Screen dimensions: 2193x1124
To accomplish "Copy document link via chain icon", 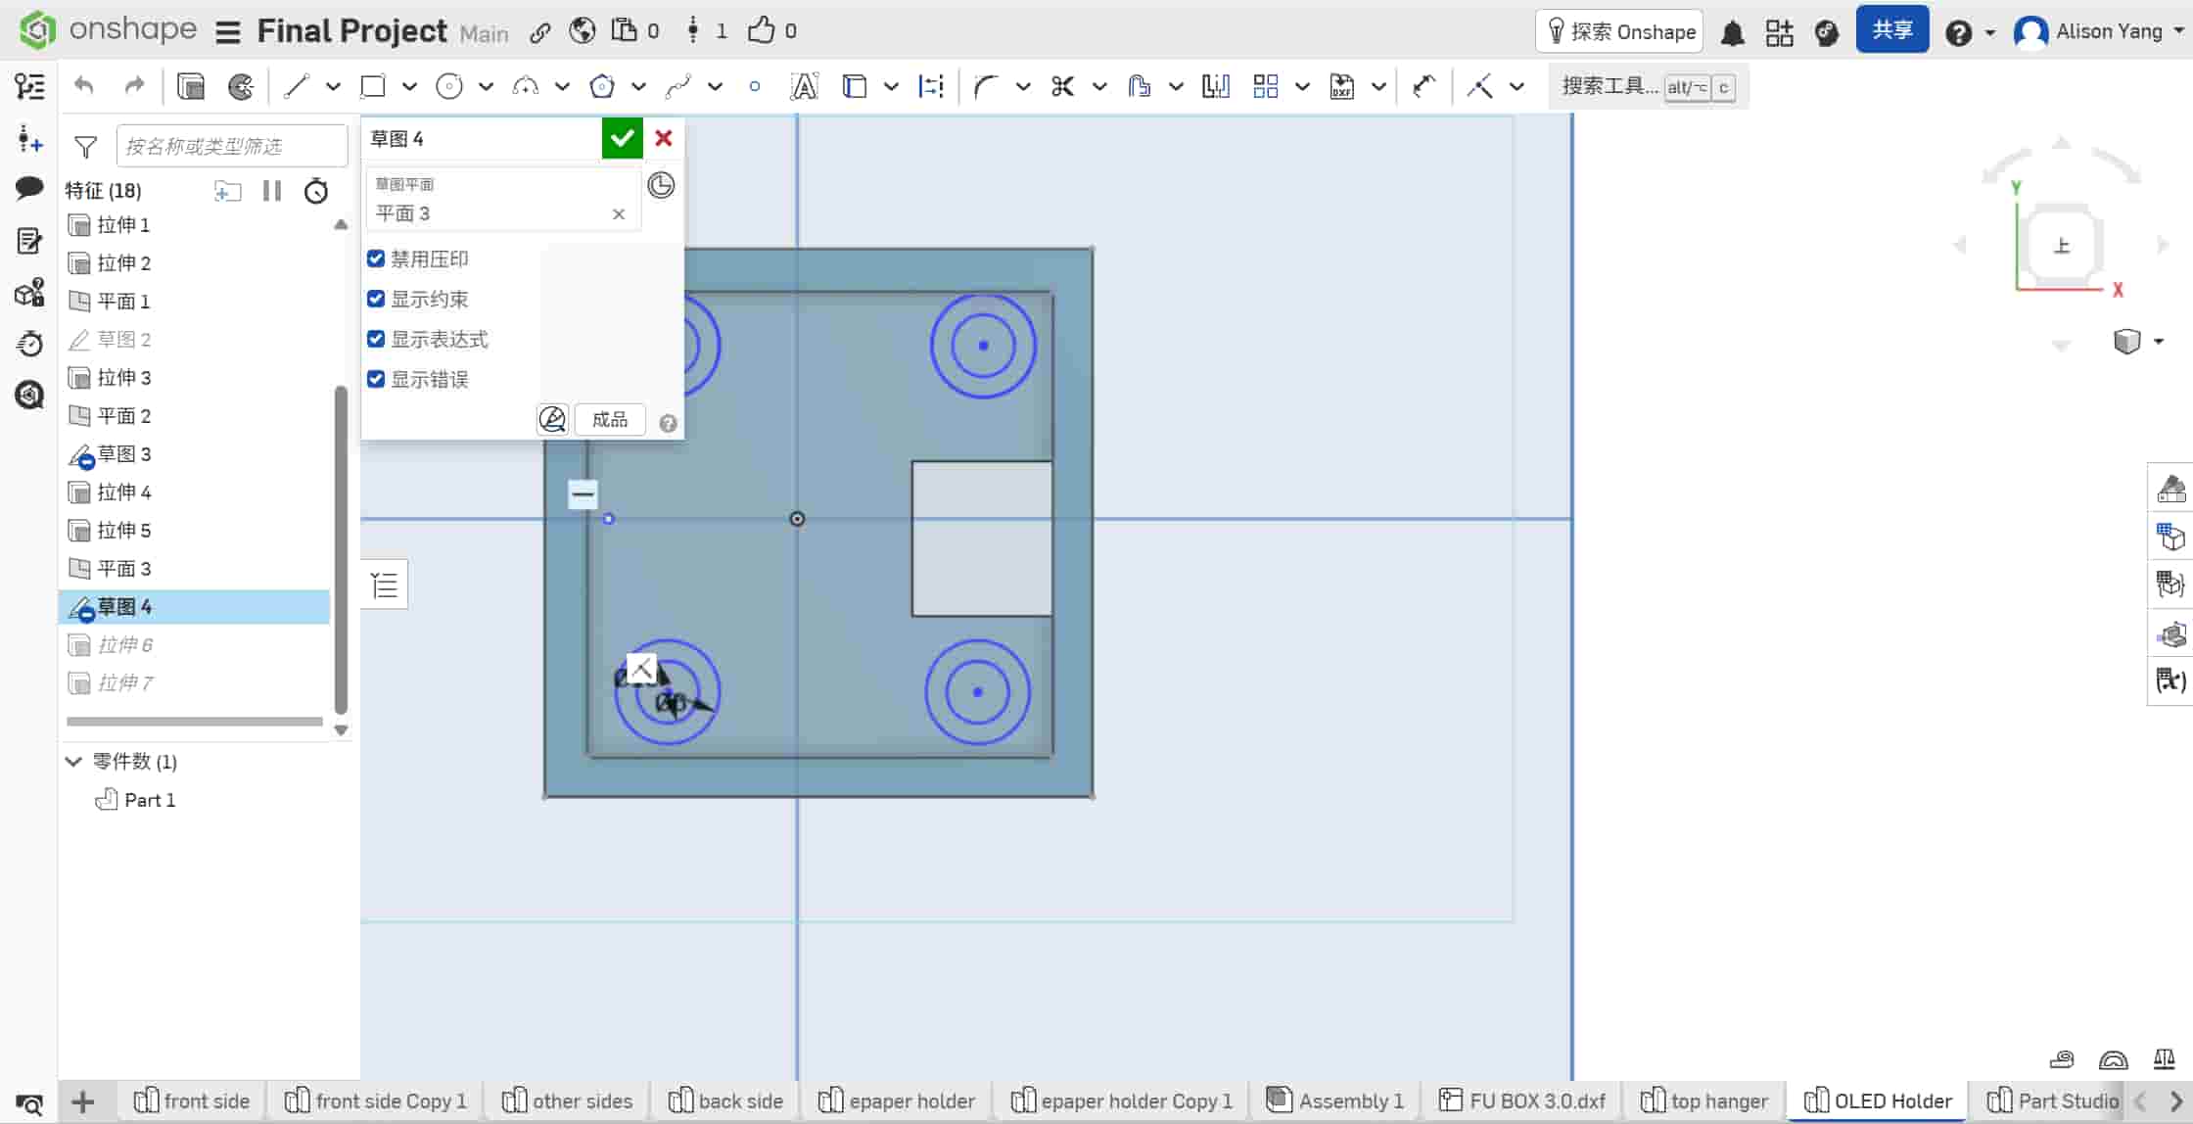I will 539,32.
